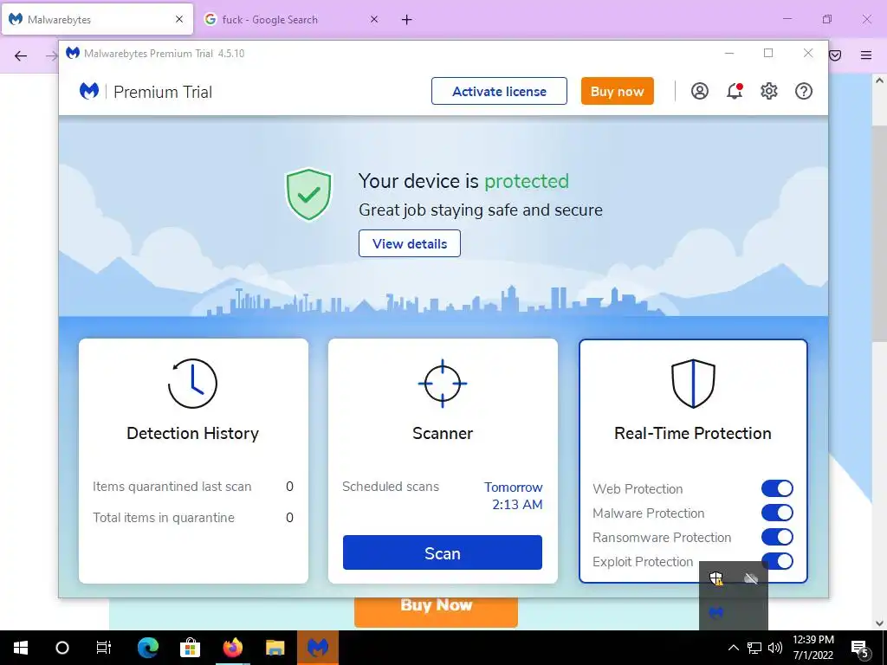The height and width of the screenshot is (665, 887).
Task: Open Cortana search circle
Action: click(x=62, y=648)
